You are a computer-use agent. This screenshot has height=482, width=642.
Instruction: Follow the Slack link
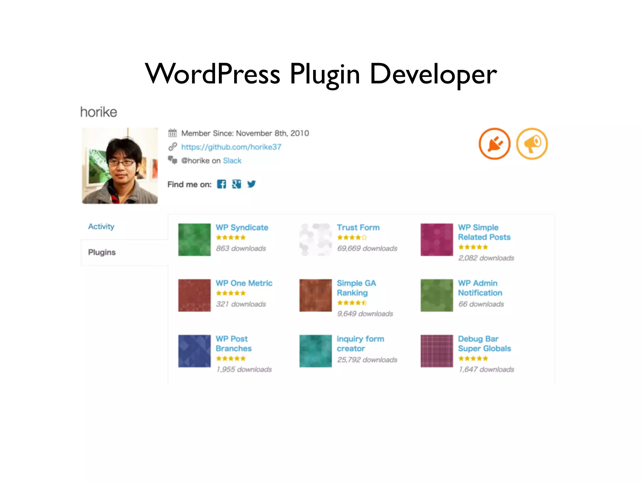click(232, 160)
